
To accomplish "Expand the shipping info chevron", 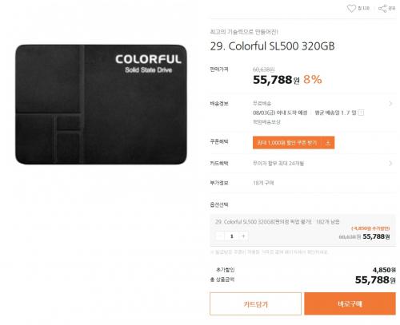I will [x=390, y=103].
